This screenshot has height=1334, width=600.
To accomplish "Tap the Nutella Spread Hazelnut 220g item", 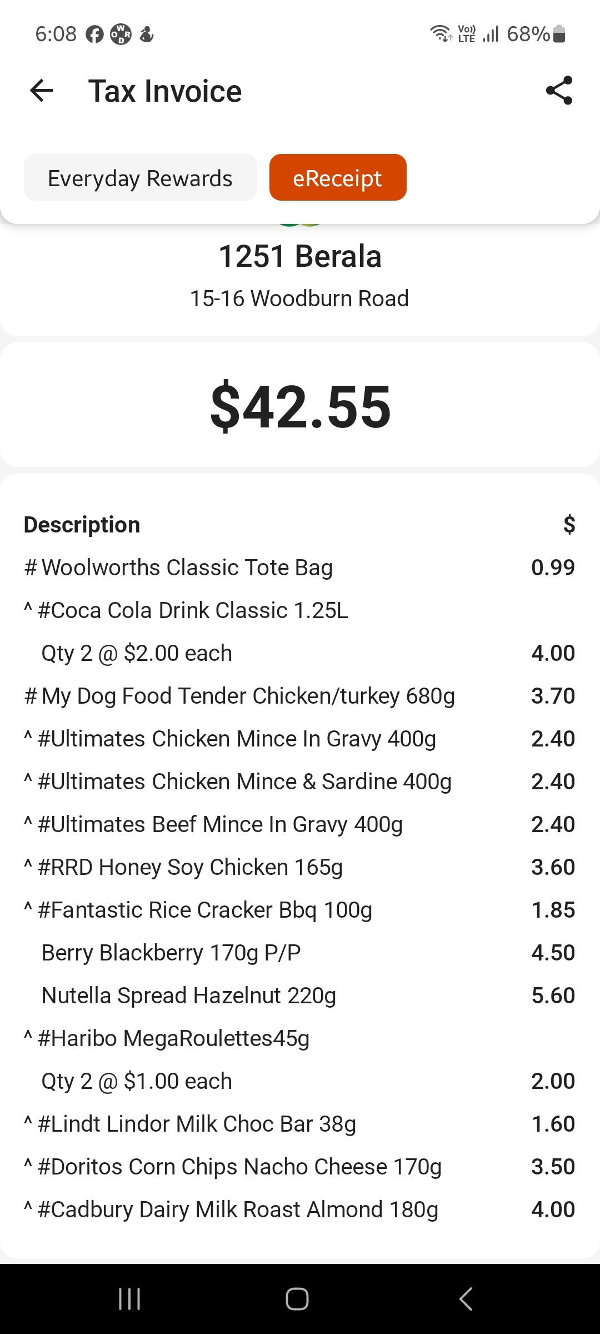I will coord(189,995).
